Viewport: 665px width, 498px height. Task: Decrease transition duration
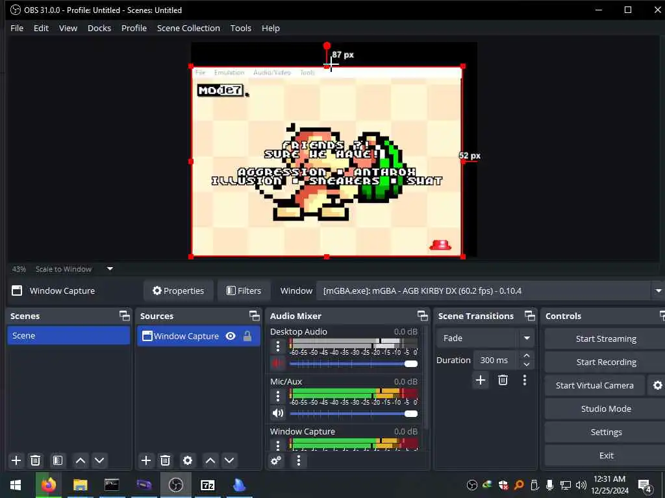coord(526,364)
